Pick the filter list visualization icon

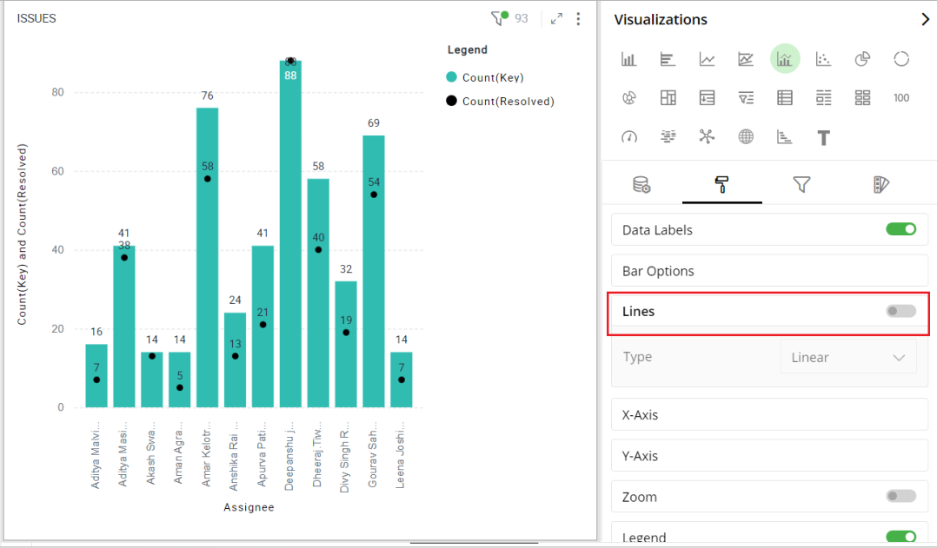(746, 98)
